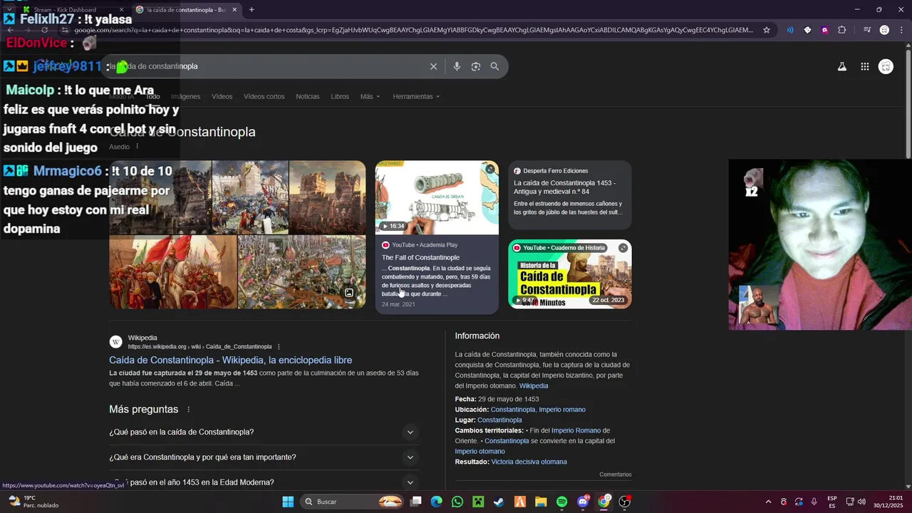Open the Google apps grid
The width and height of the screenshot is (912, 513).
point(865,66)
